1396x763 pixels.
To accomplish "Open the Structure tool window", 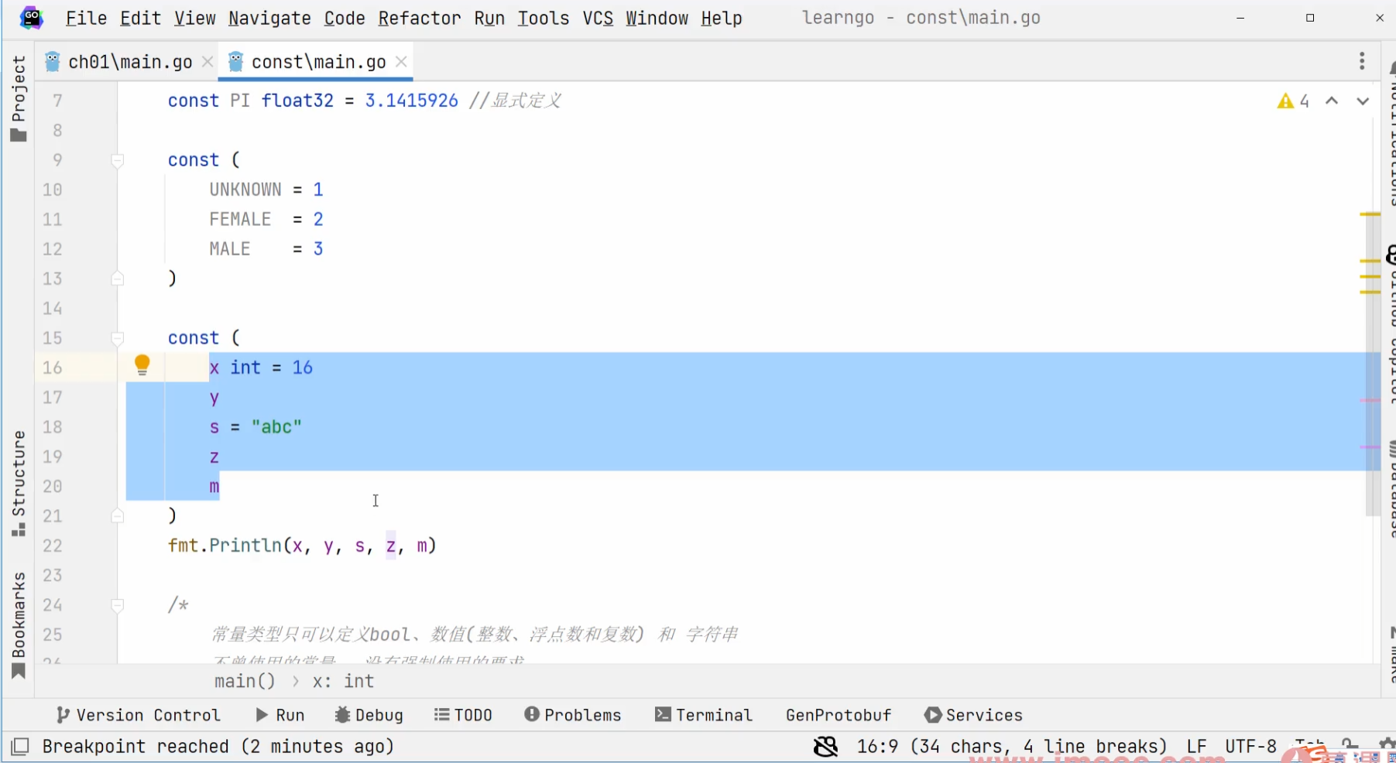I will coord(19,484).
